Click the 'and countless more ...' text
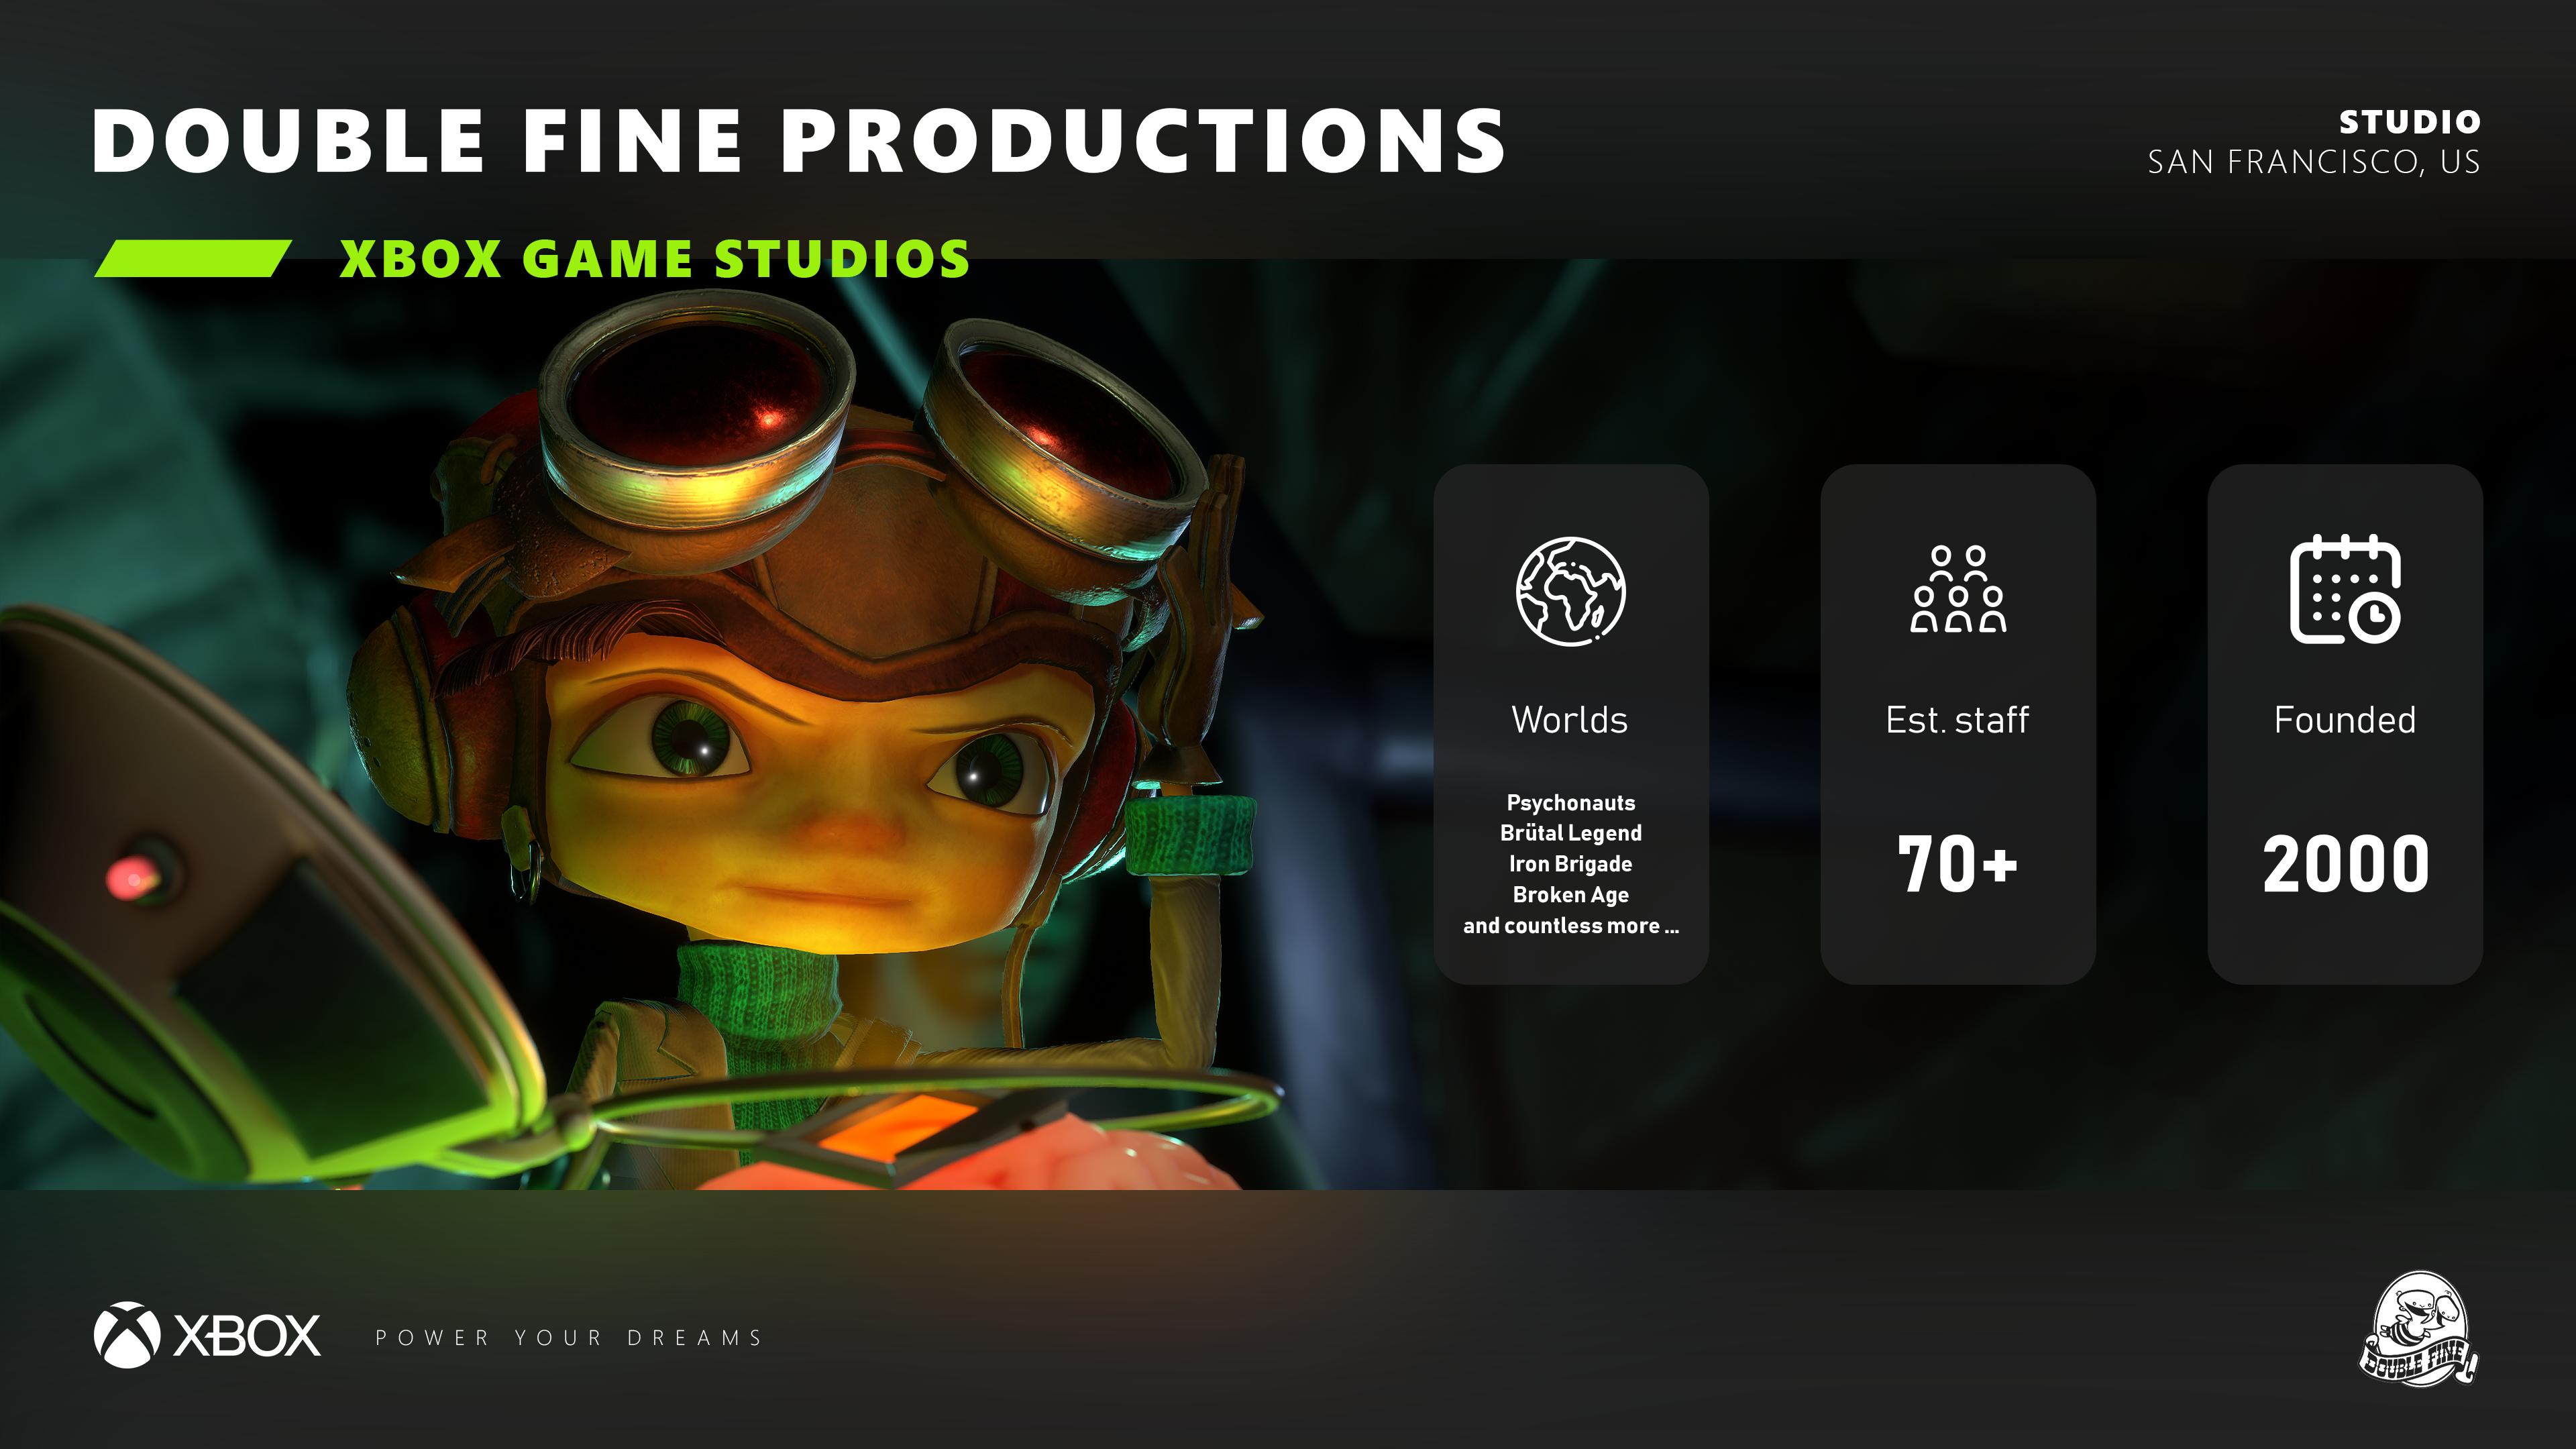 click(x=1570, y=926)
